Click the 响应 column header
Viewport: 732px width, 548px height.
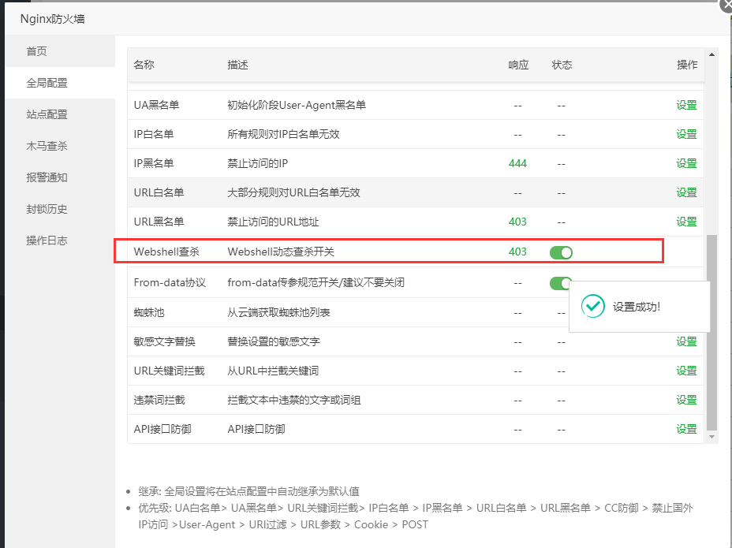coord(518,65)
